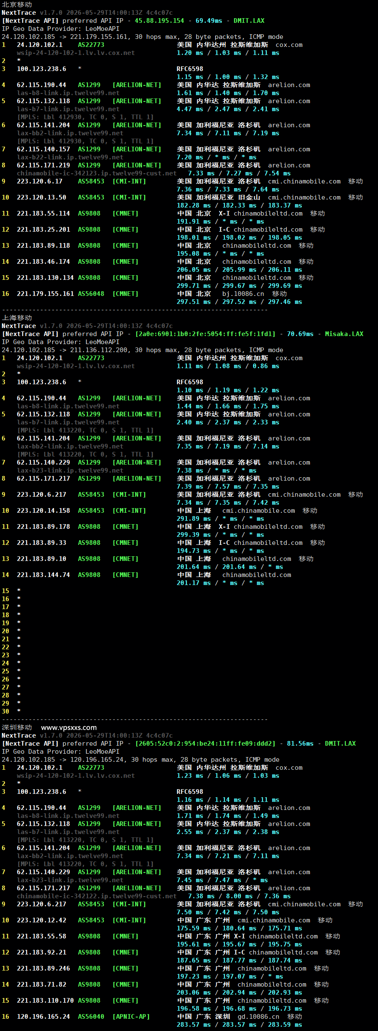Select hop IP 221.183.71.82
The height and width of the screenshot is (1031, 378).
pos(41,984)
